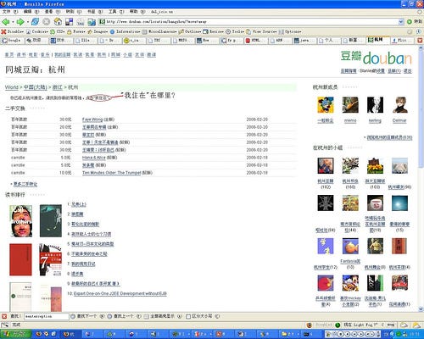Open the 文件 (File) menu
424x339 pixels.
[x=10, y=12]
